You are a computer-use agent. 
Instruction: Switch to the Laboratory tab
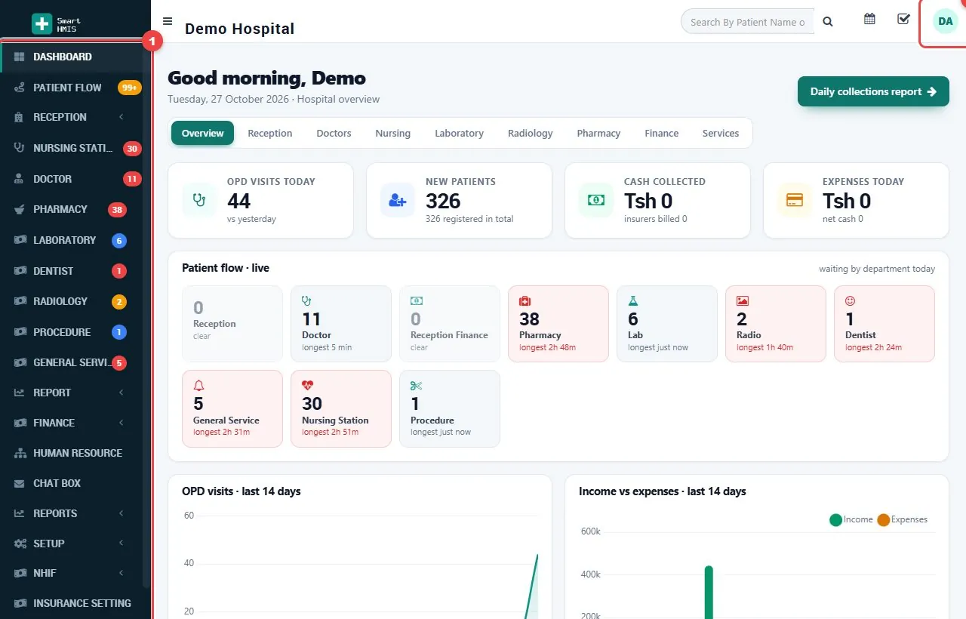tap(459, 133)
